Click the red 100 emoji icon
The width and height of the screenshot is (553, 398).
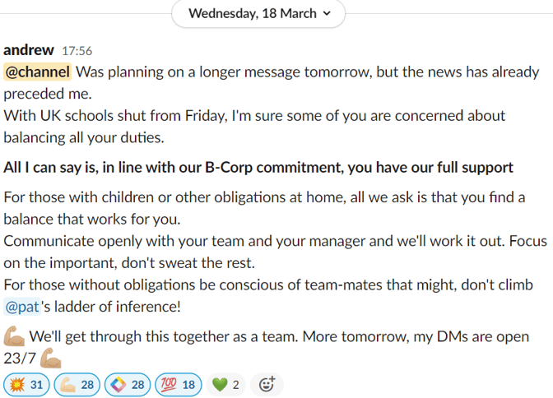tap(169, 385)
